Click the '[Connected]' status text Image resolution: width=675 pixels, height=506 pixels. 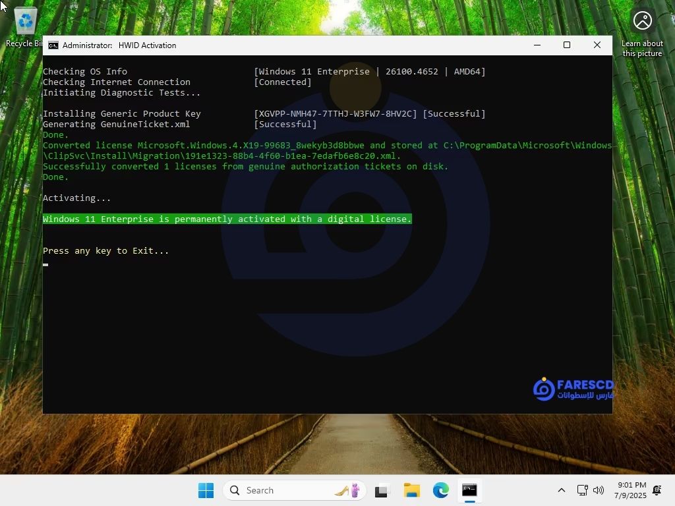[x=282, y=82]
